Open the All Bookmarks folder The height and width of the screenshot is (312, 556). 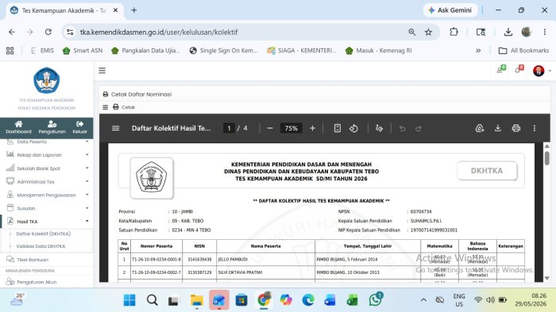point(523,51)
